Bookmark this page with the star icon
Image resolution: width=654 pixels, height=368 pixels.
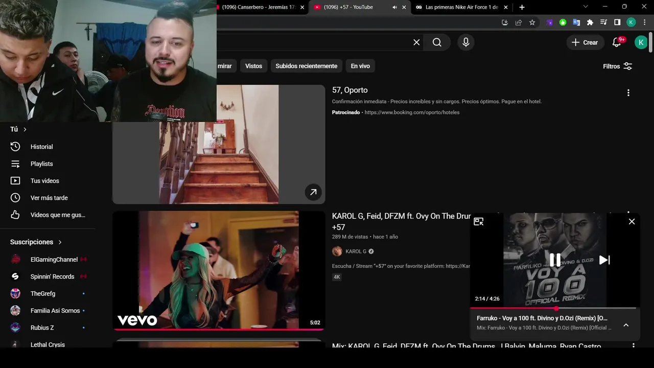click(x=532, y=22)
